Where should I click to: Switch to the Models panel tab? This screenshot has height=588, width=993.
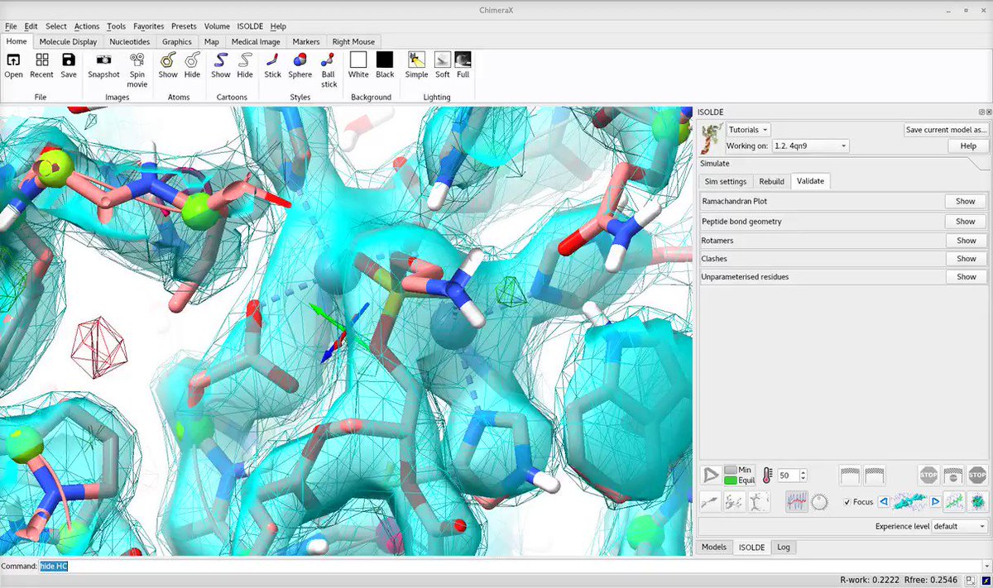(713, 547)
